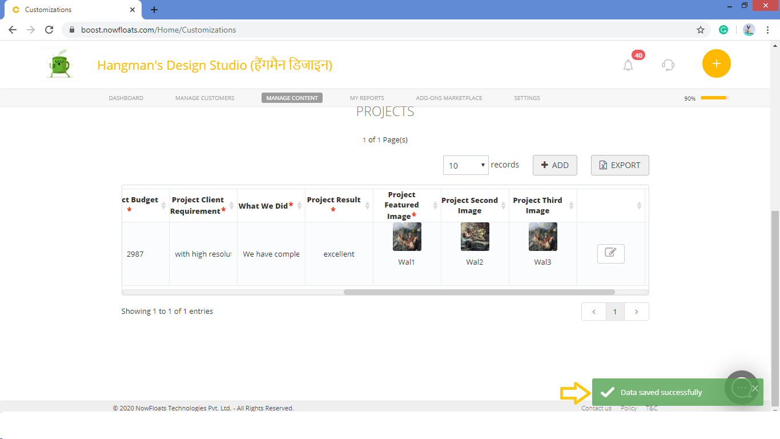This screenshot has height=439, width=780.
Task: Go to the next page of results
Action: (637, 312)
